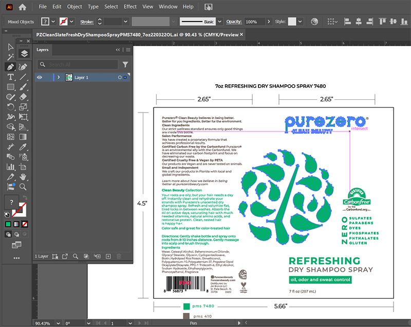Select the Magic Wand tool
The height and width of the screenshot is (327, 411).
click(x=10, y=57)
